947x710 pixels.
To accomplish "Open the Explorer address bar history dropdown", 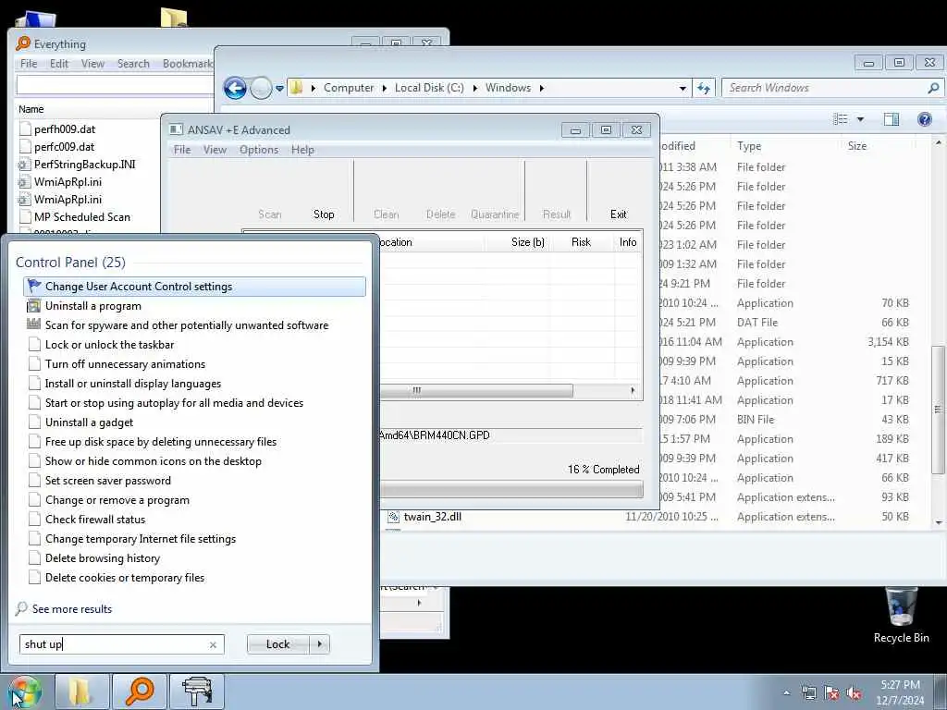I will click(x=683, y=88).
